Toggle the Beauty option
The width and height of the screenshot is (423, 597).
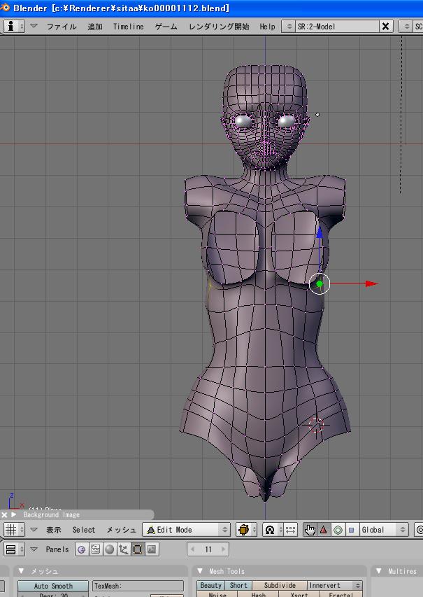point(210,585)
